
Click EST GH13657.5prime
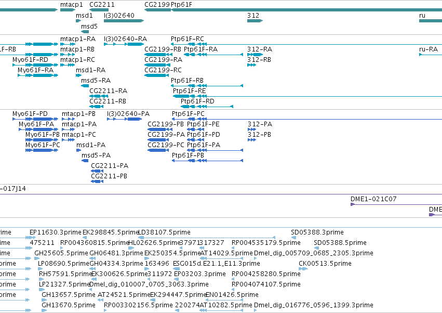click(69, 295)
